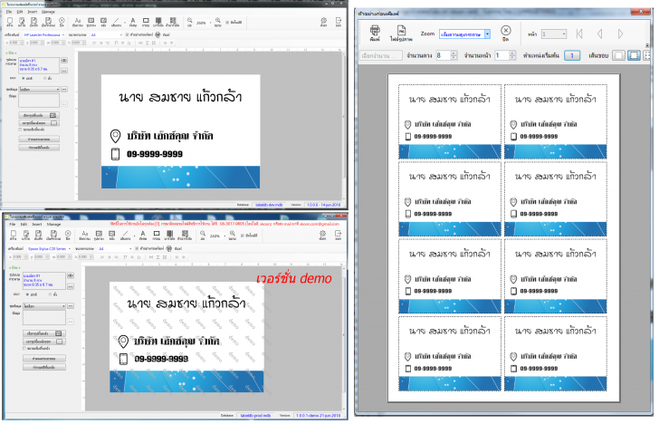Insert barcode in top editor window
The image size is (659, 424).
pos(158,22)
